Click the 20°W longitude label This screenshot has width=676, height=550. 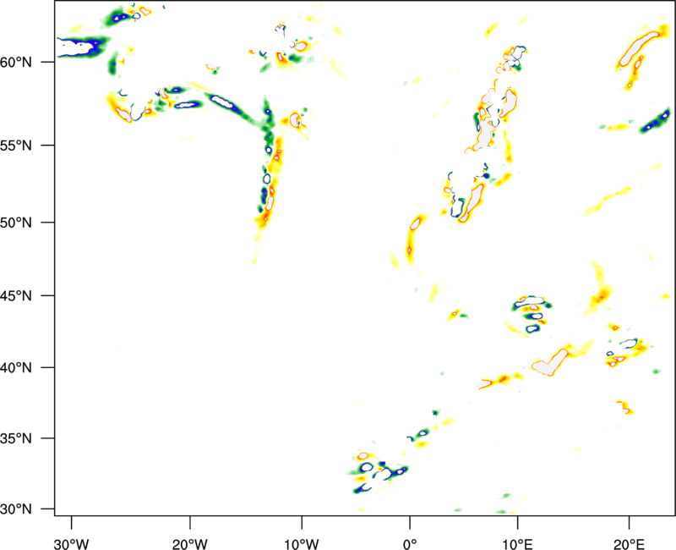189,544
